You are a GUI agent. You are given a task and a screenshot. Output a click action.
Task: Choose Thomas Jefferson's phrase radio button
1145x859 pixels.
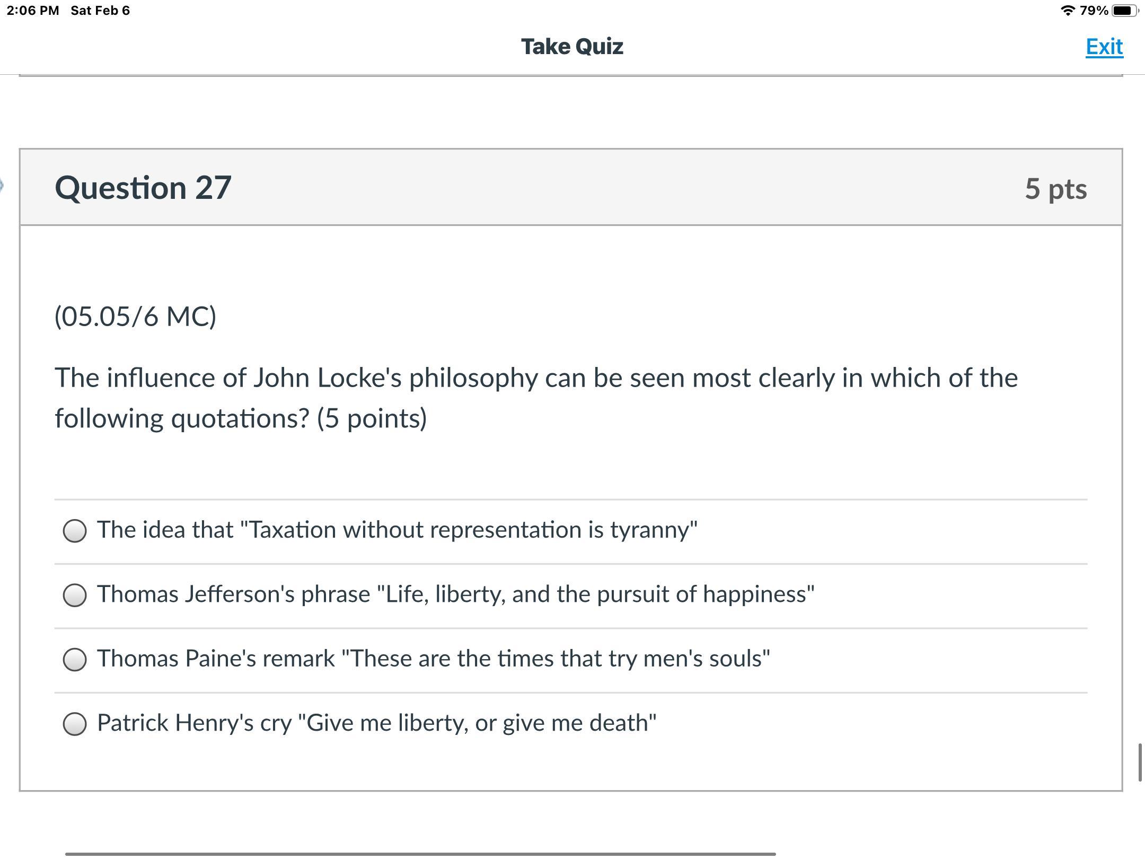point(75,595)
